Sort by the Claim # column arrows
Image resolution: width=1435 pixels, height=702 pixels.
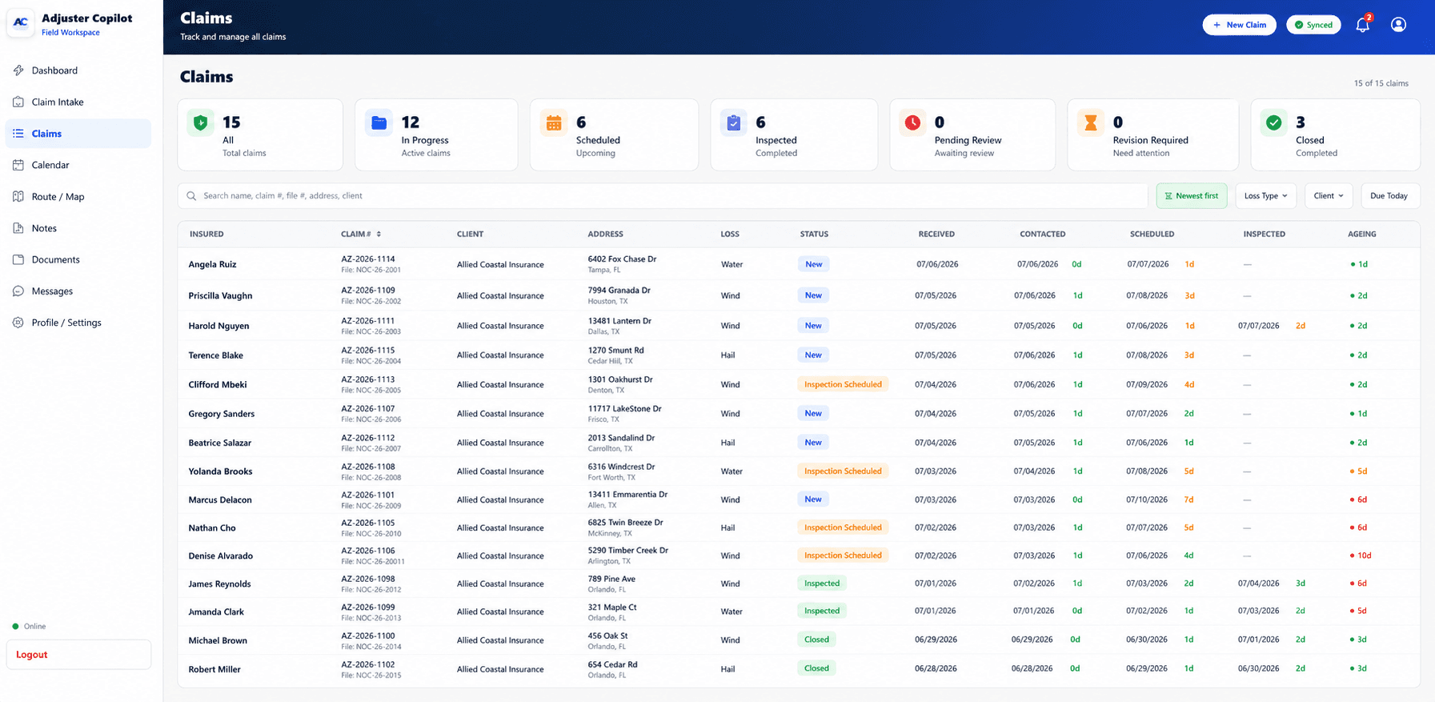coord(379,235)
